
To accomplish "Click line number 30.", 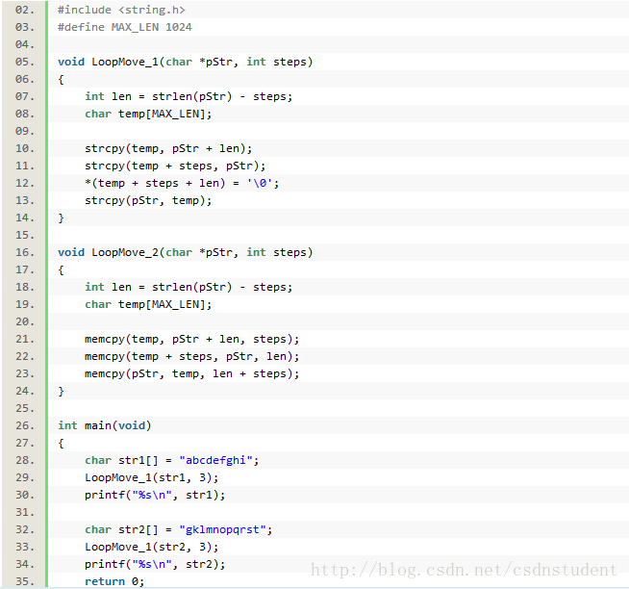I will [x=24, y=495].
